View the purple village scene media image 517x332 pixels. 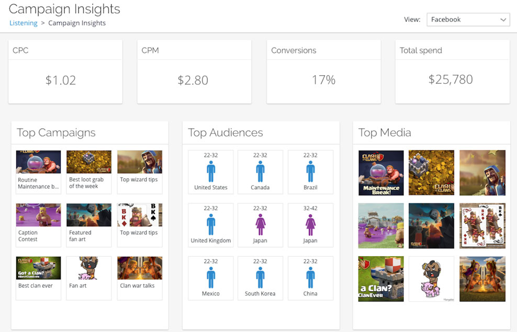tap(381, 226)
